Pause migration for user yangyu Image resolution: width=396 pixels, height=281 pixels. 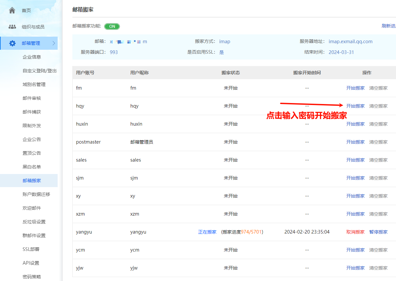378,232
